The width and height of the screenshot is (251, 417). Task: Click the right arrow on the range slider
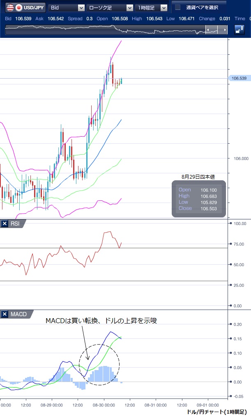click(224, 30)
